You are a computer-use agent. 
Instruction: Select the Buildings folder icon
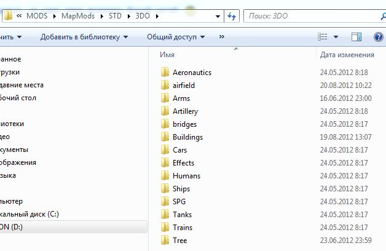(x=165, y=137)
